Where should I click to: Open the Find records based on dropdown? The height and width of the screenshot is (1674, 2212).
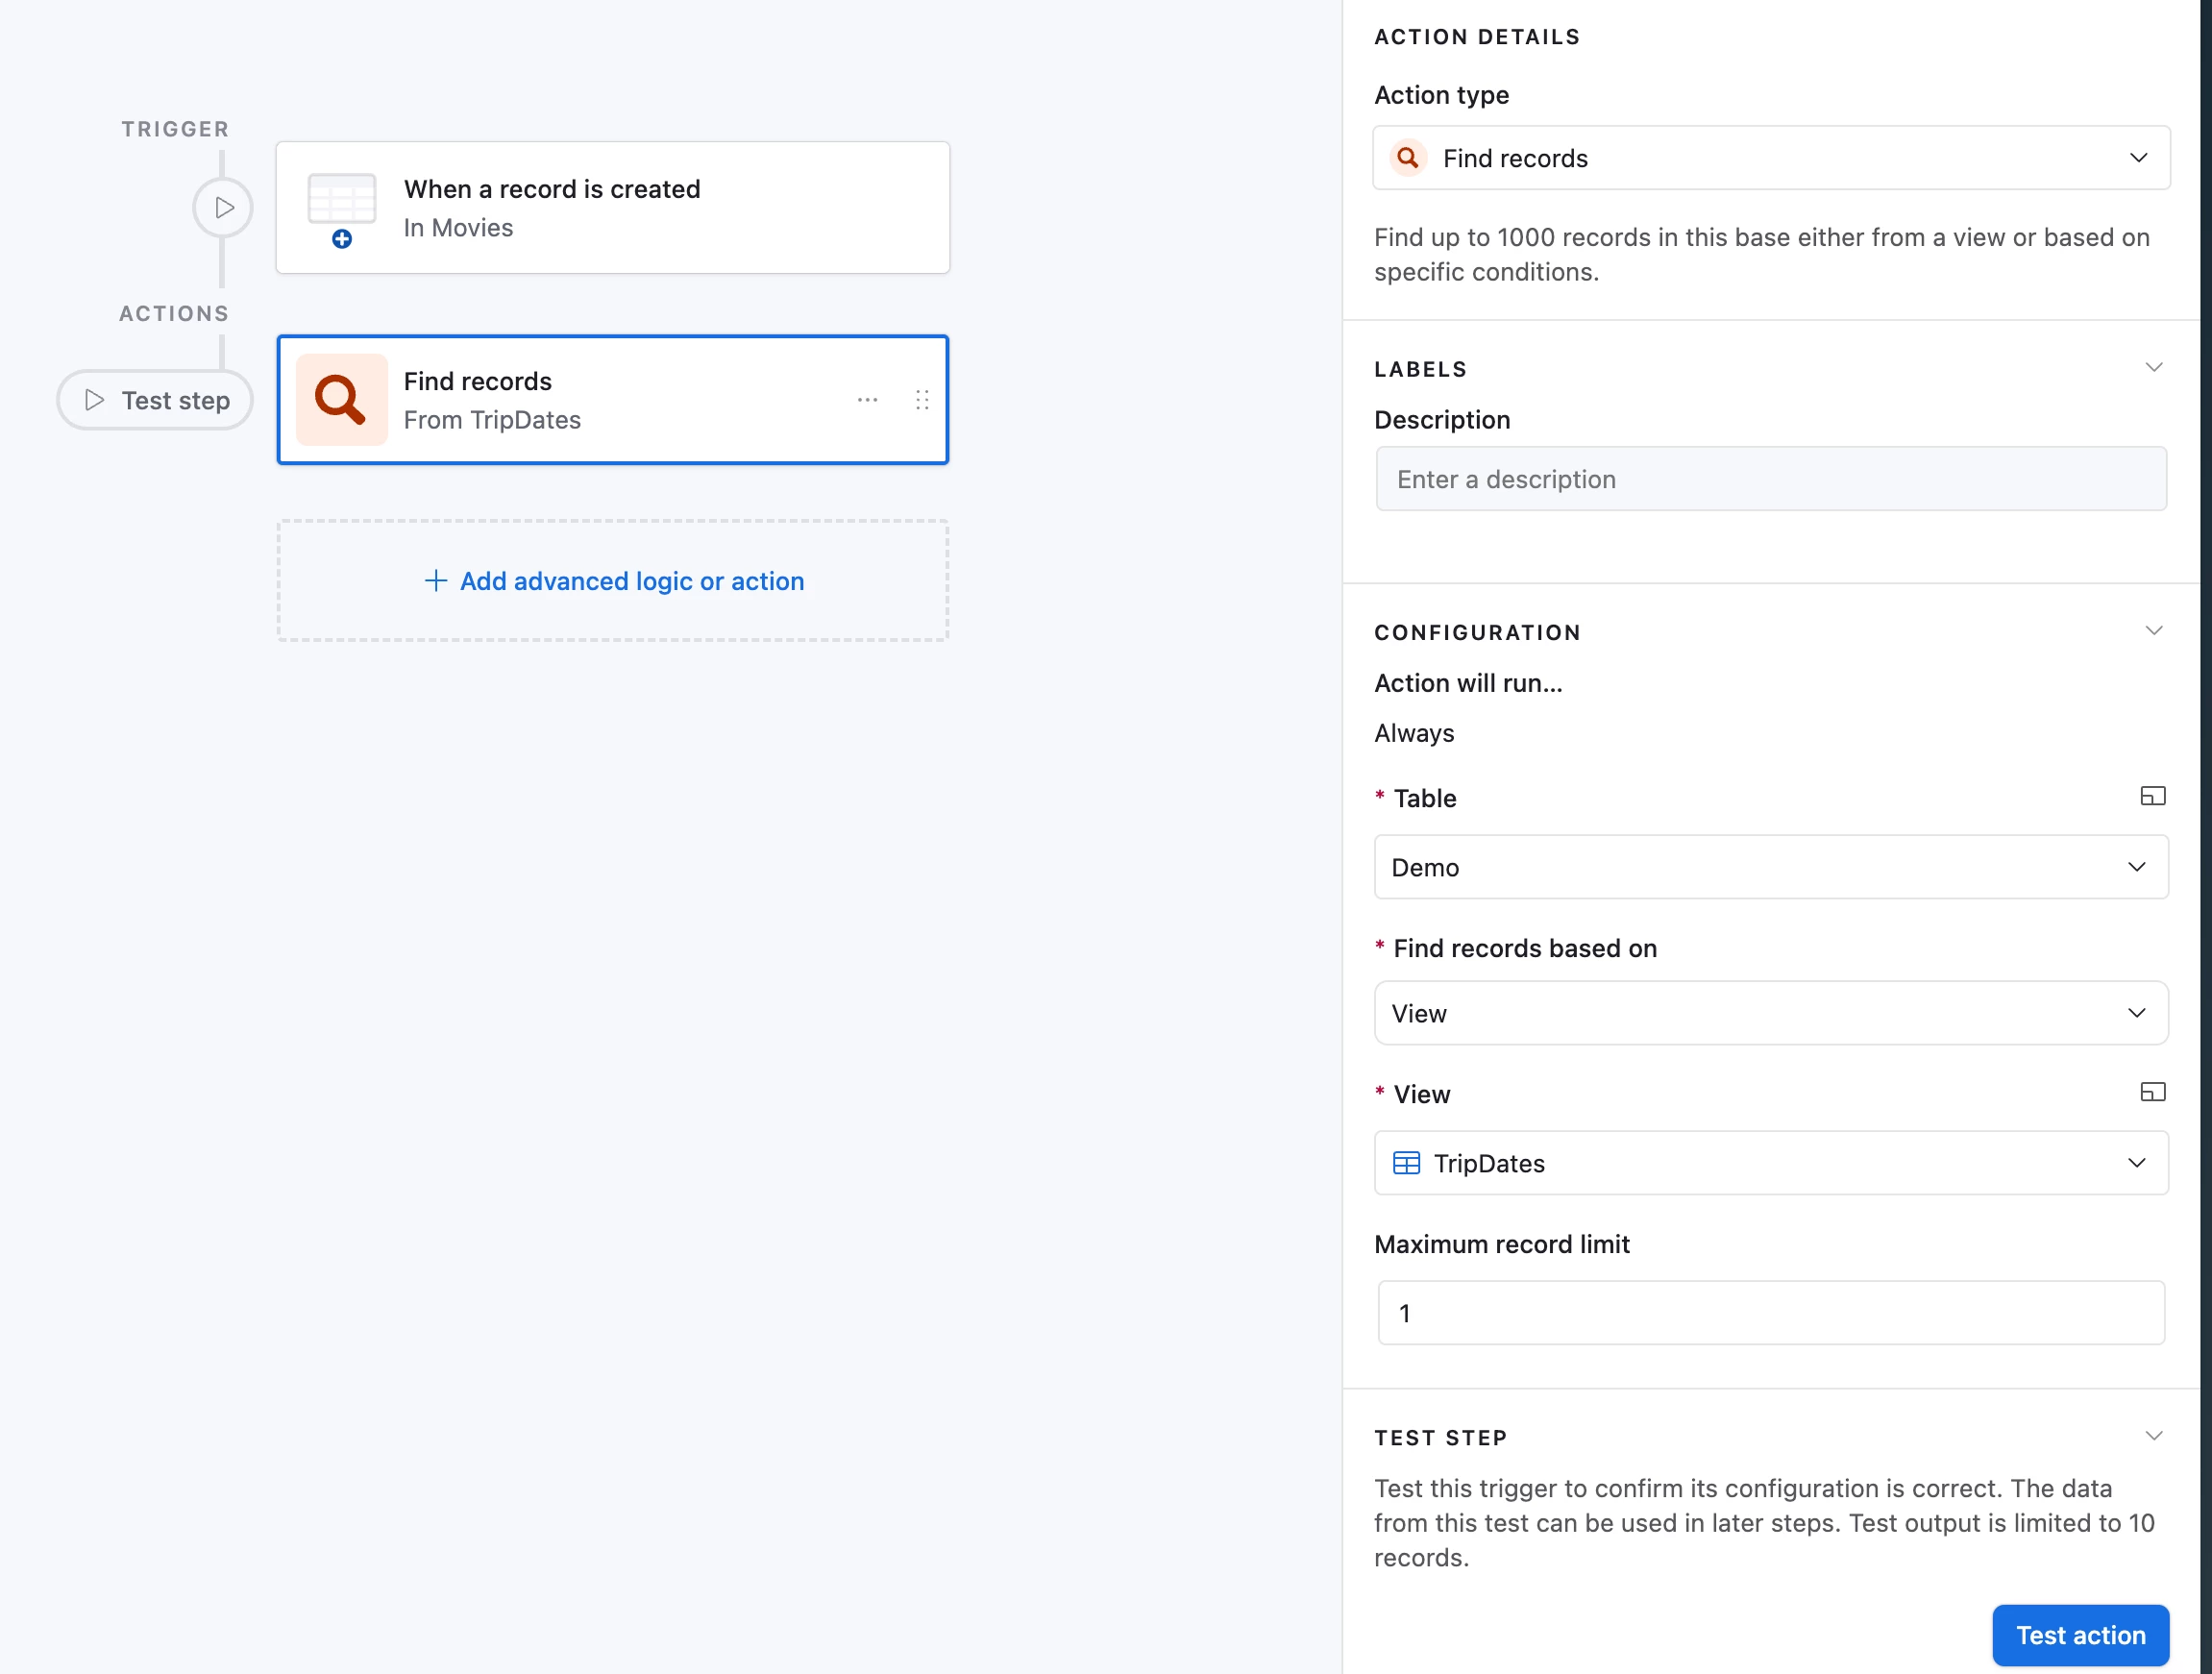coord(1770,1013)
